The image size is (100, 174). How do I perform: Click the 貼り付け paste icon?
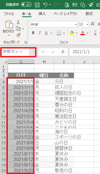(x=9, y=24)
